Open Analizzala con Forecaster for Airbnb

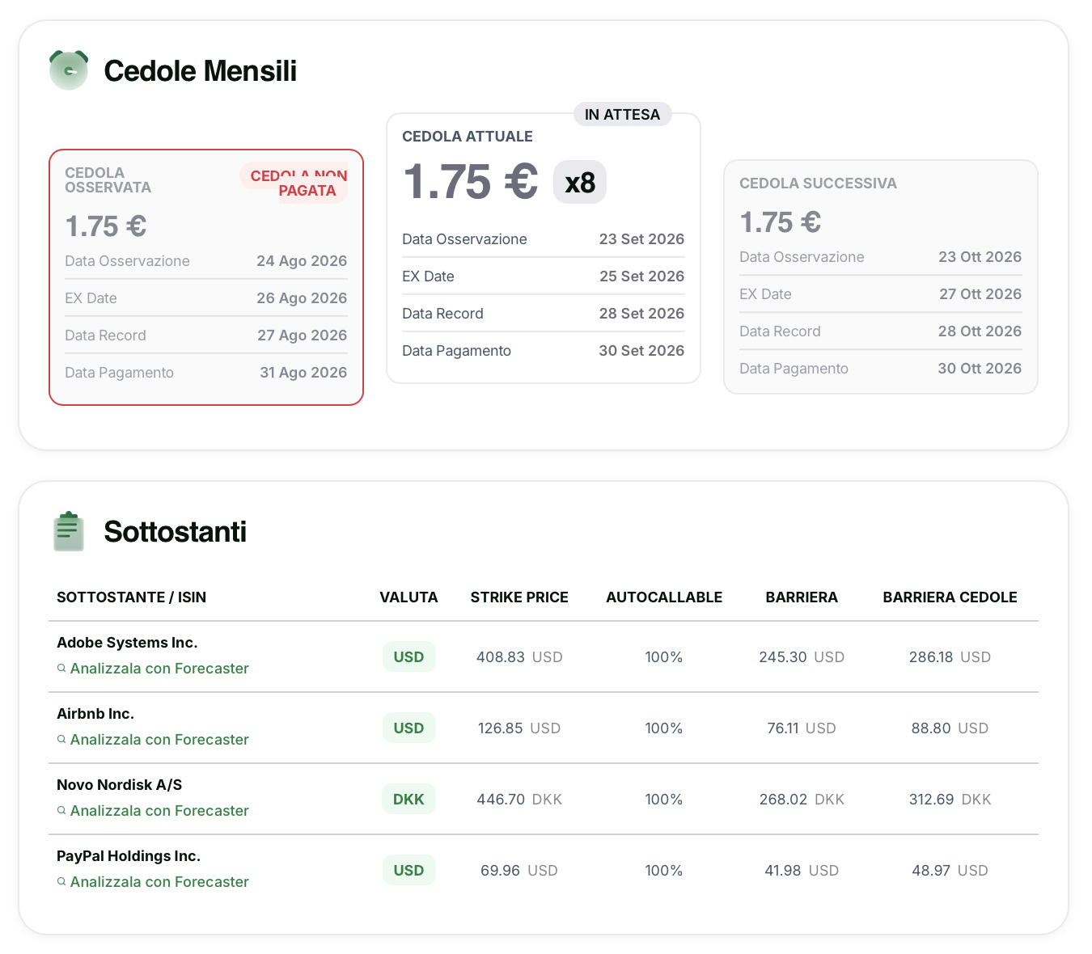(159, 740)
